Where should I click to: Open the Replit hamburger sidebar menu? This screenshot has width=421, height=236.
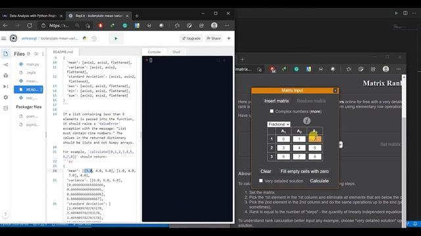pos(3,39)
